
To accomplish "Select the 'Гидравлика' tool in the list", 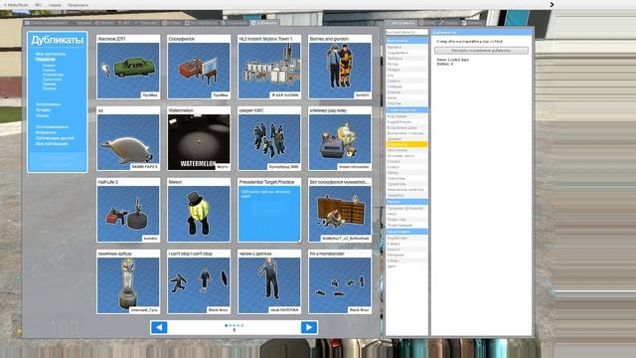I will click(x=406, y=53).
